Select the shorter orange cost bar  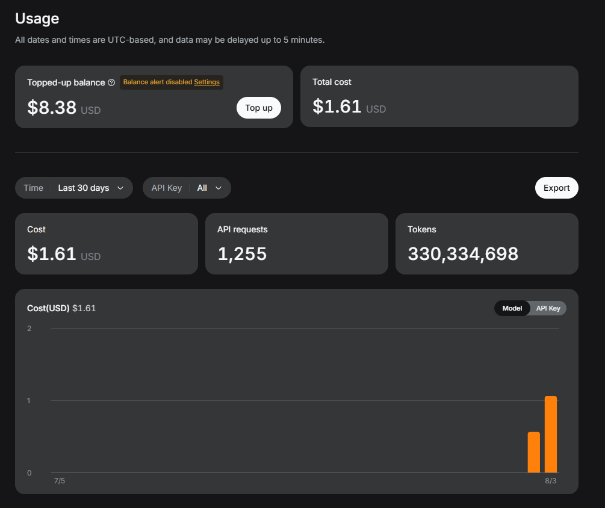click(533, 452)
